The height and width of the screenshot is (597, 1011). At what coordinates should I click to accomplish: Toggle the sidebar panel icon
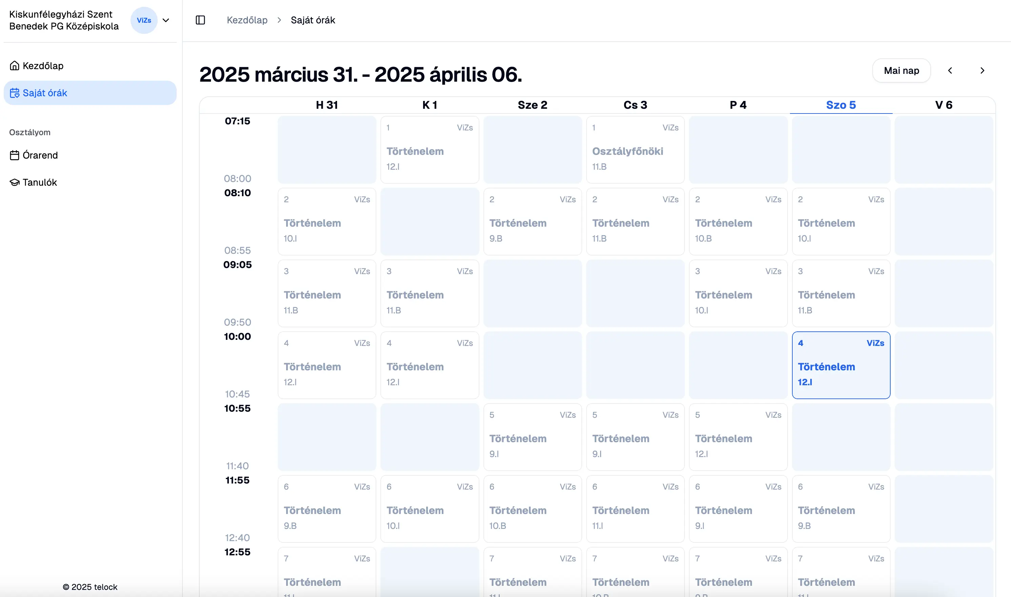[x=200, y=20]
